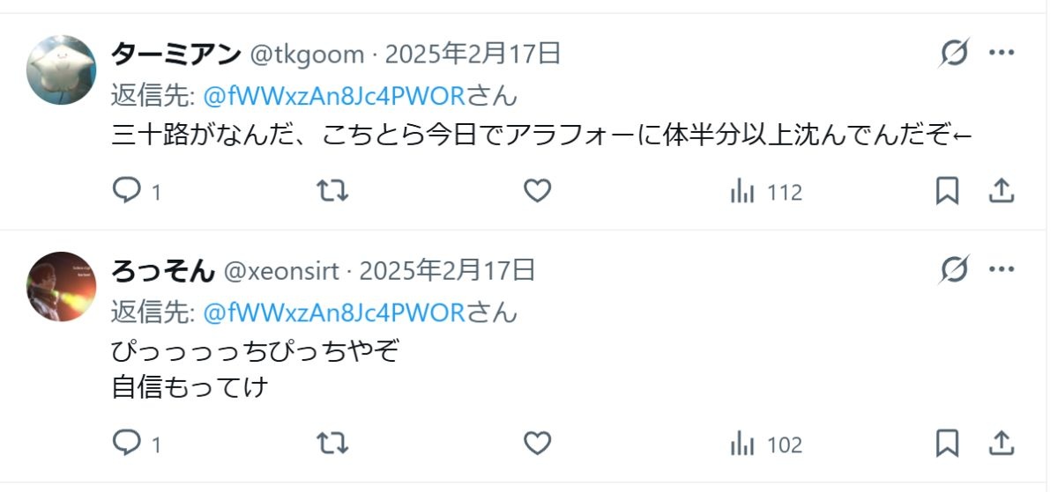The image size is (1058, 492).
Task: Share the @tkgoom tweet
Action: coord(1002,191)
